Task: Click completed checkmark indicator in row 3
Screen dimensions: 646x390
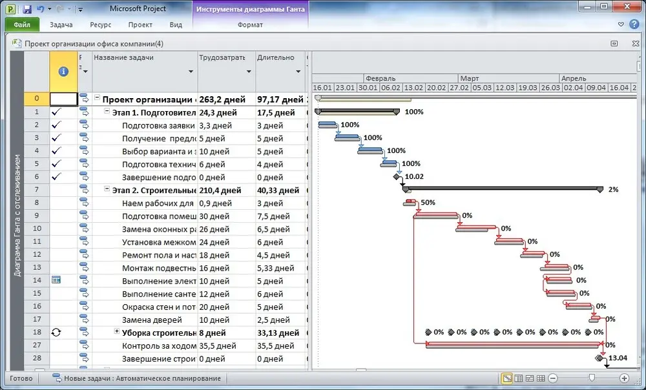Action: coord(56,138)
